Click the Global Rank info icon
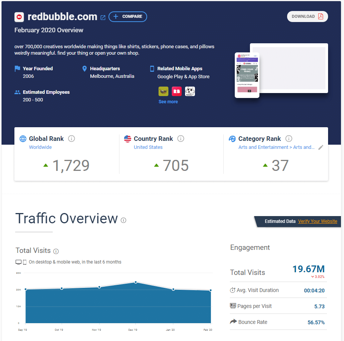Image resolution: width=344 pixels, height=341 pixels. click(x=71, y=139)
